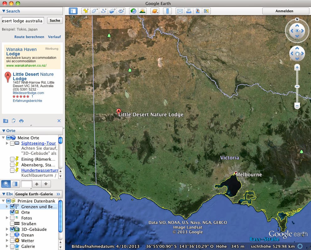Screen dimensions: 311x250
Task: Click the red A marker on map
Action: (119, 111)
